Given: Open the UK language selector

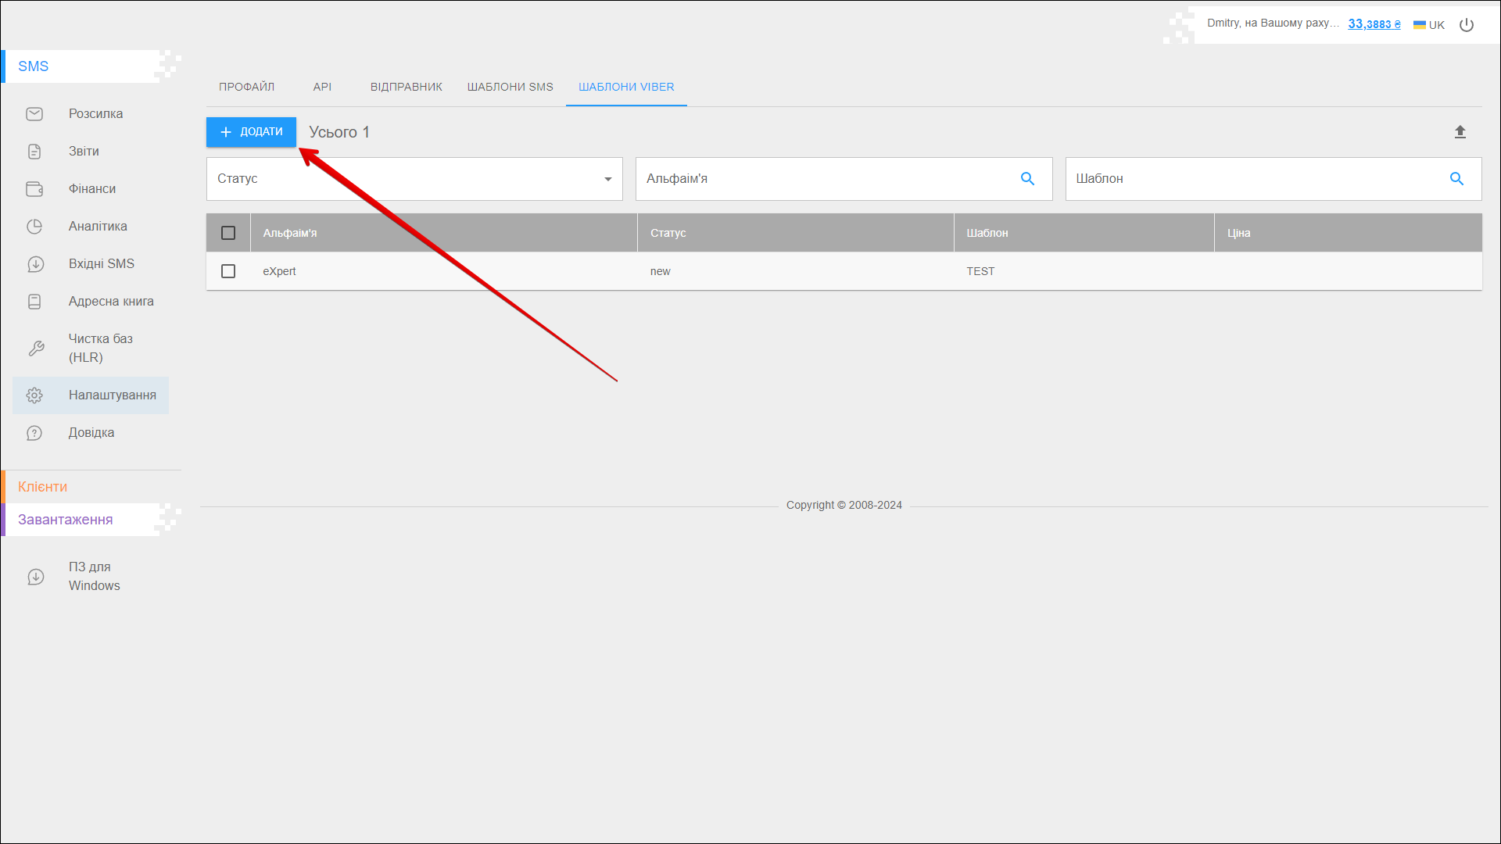Looking at the screenshot, I should pos(1429,25).
